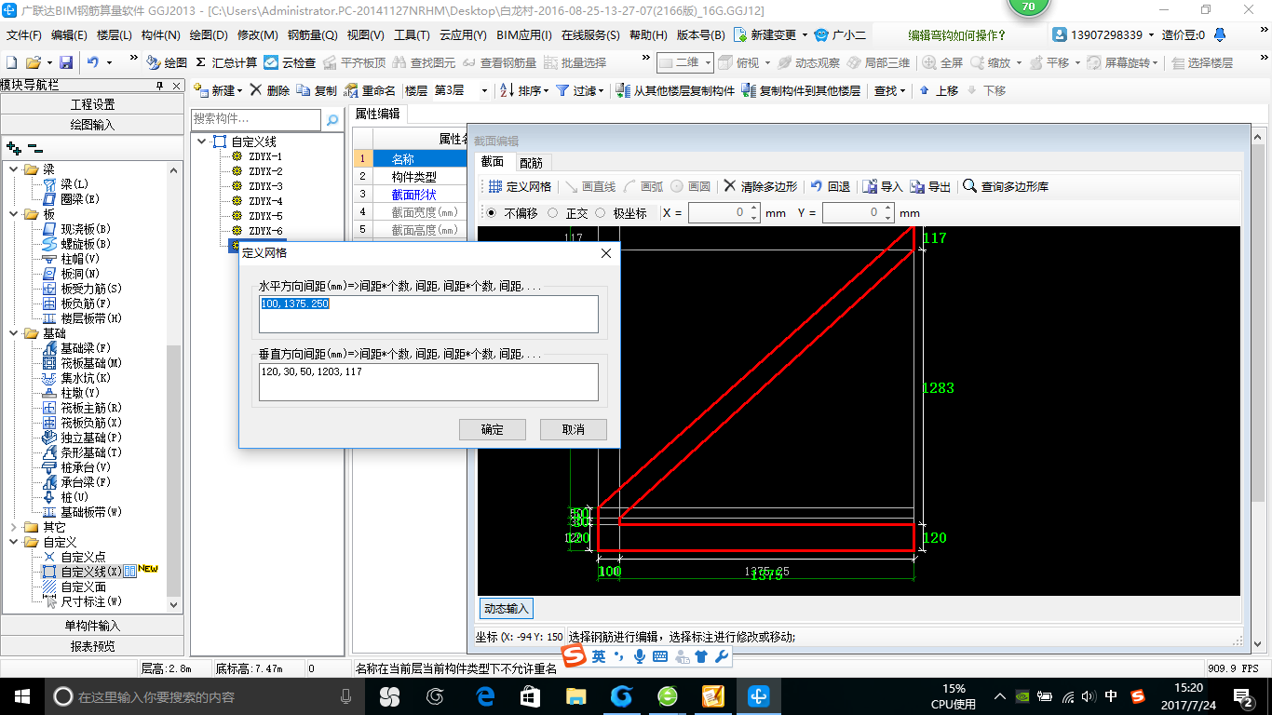Expand the 其它 tree folder
The height and width of the screenshot is (715, 1272).
[x=14, y=527]
